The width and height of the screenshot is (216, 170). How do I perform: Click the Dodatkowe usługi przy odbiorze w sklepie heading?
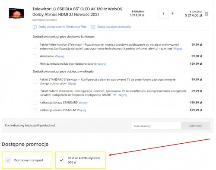click(64, 72)
